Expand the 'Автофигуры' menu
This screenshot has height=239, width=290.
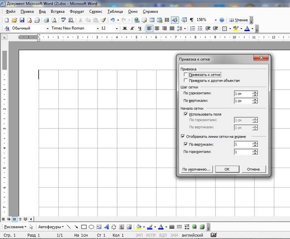[x=50, y=227]
